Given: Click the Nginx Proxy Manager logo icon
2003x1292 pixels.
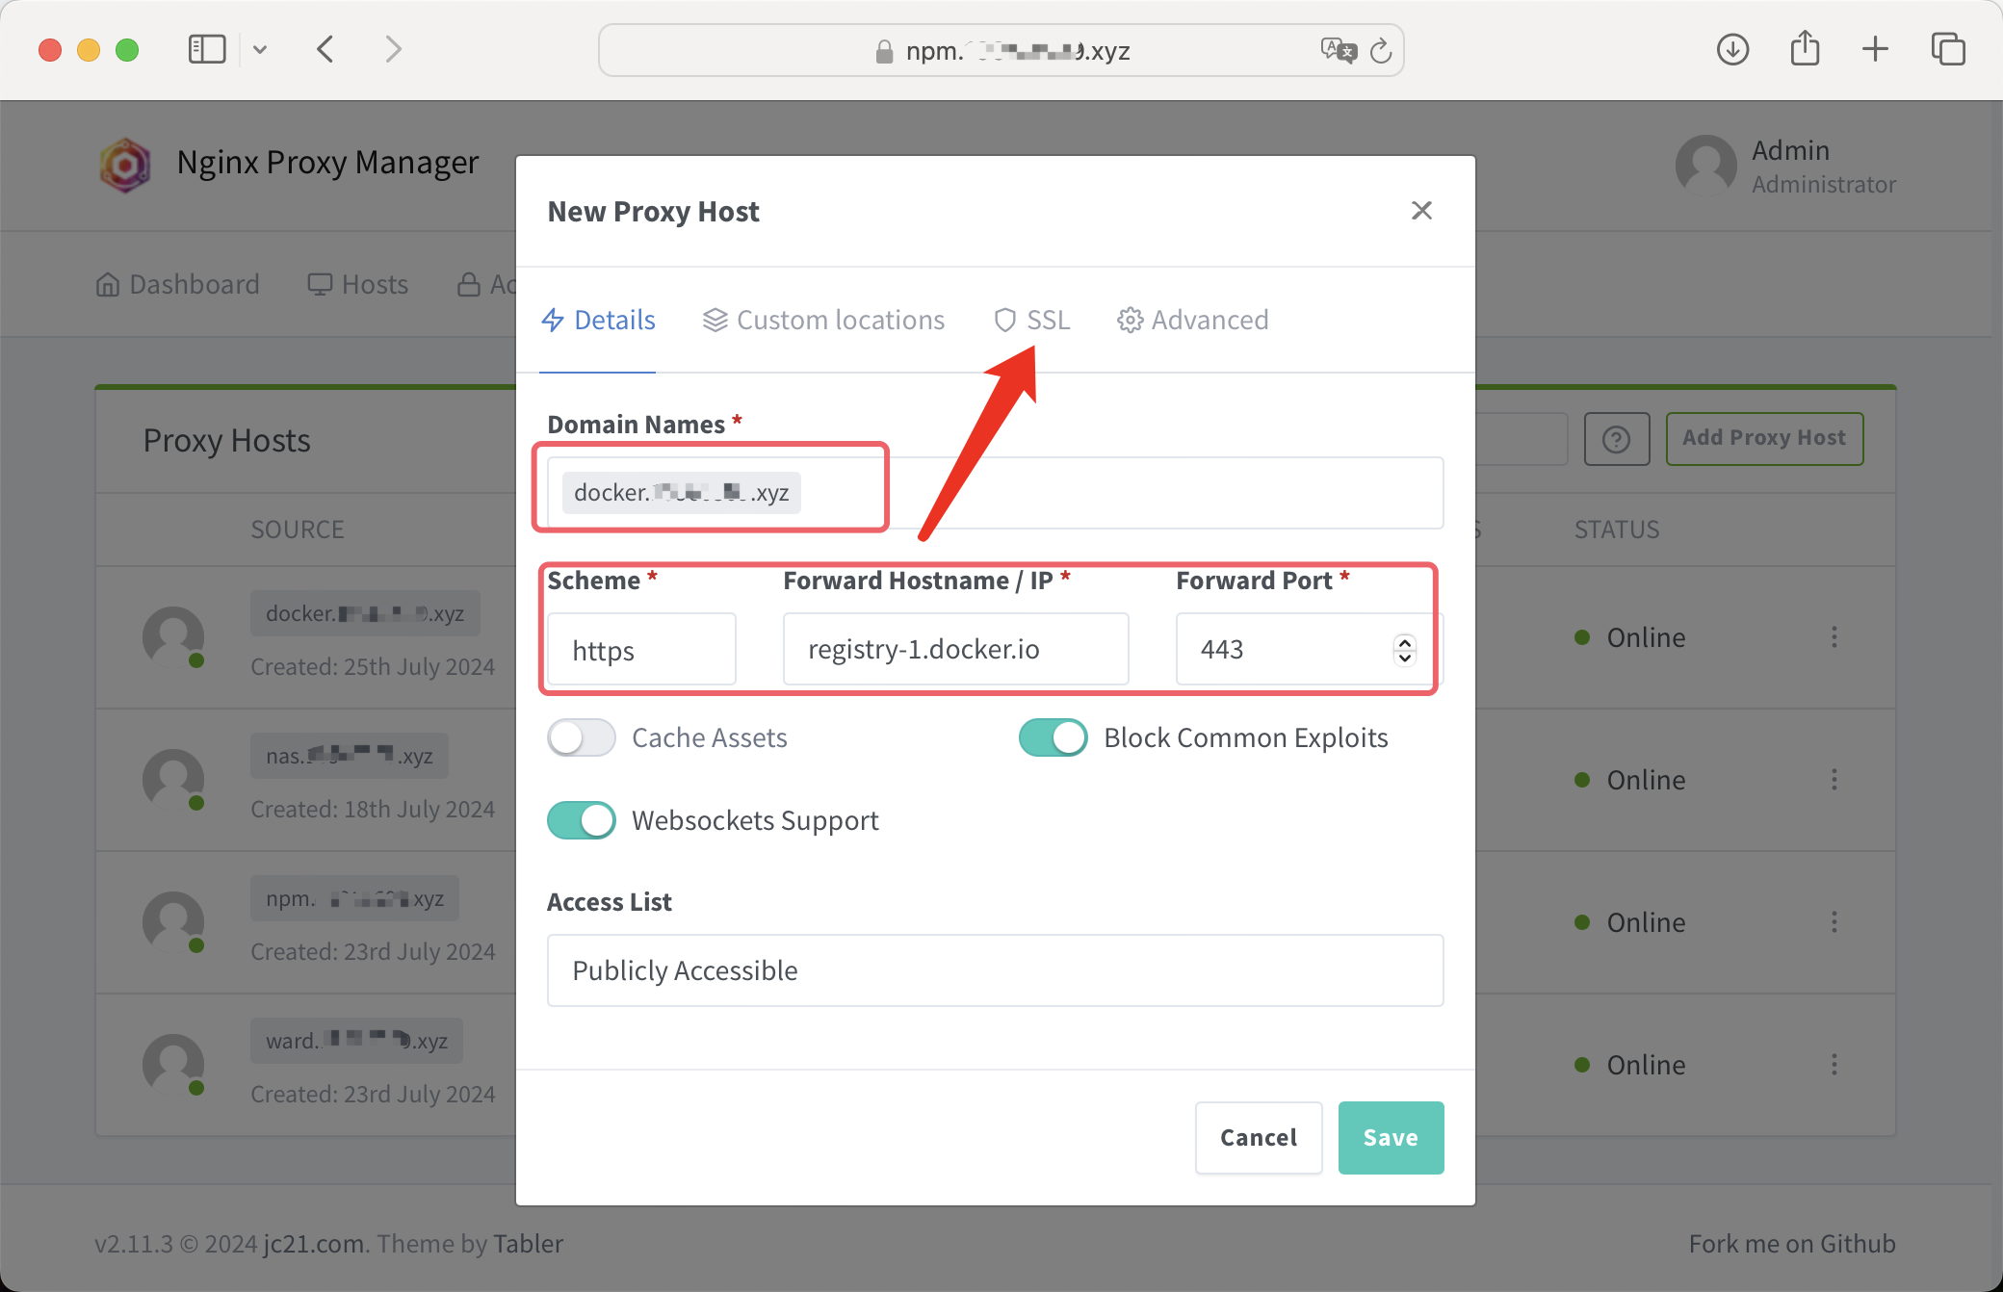Looking at the screenshot, I should 125,164.
